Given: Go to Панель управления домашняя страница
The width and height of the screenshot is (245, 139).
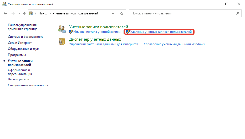Looking at the screenshot, I should click(x=24, y=27).
